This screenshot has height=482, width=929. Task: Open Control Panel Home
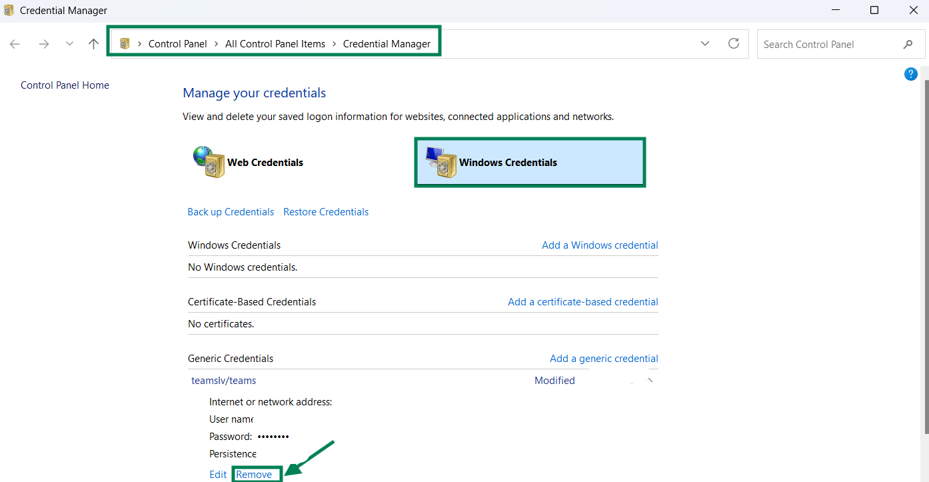[65, 85]
